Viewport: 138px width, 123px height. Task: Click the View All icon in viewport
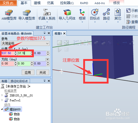coord(60,43)
